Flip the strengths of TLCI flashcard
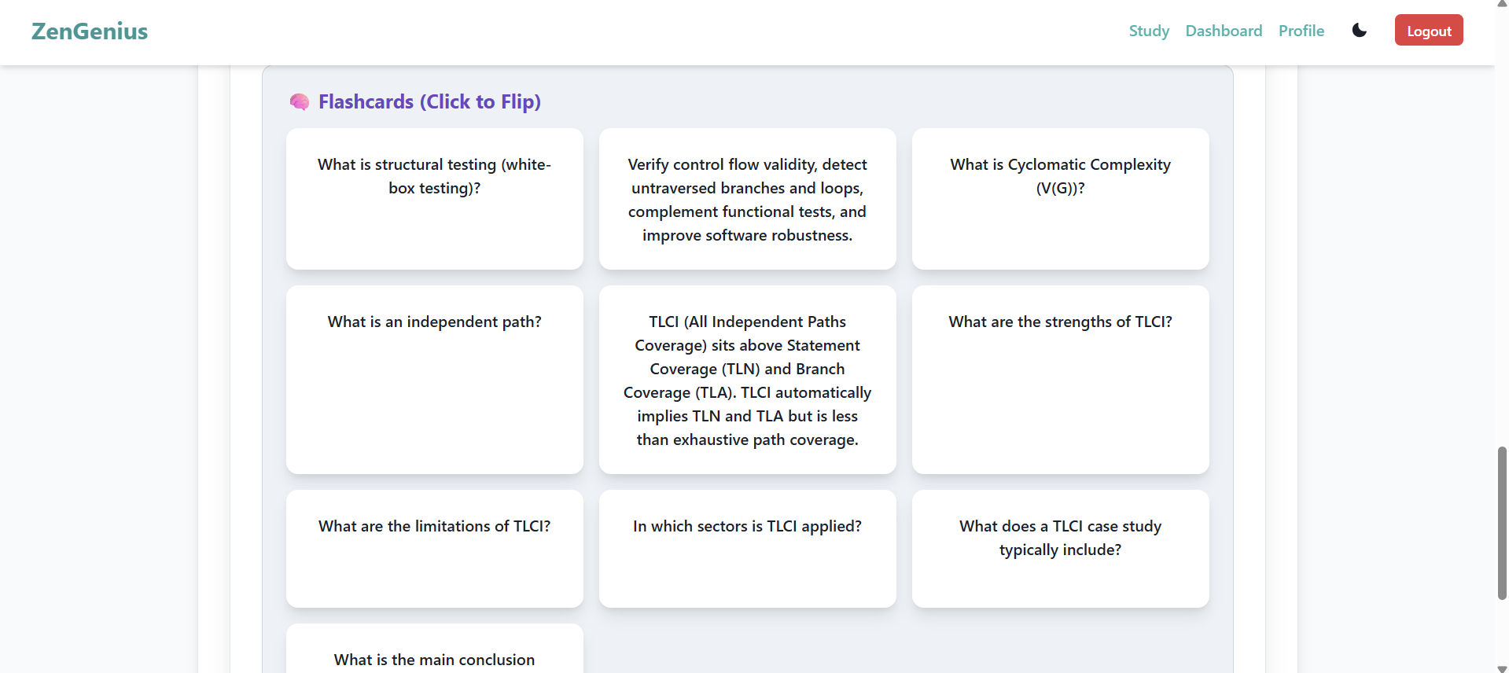1509x673 pixels. pyautogui.click(x=1060, y=380)
